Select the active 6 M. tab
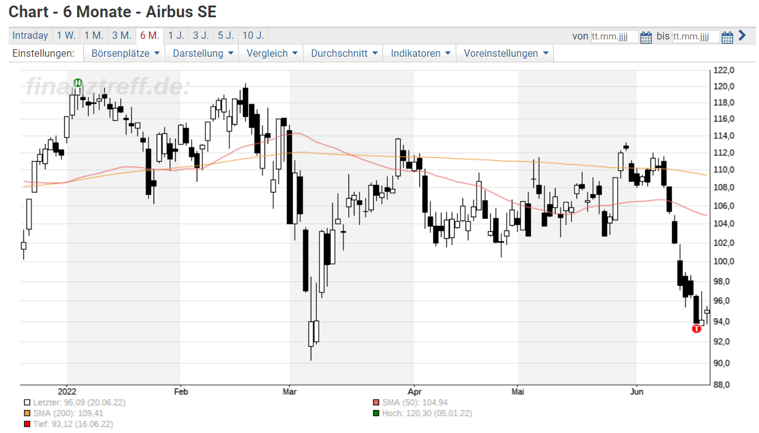 click(x=149, y=36)
